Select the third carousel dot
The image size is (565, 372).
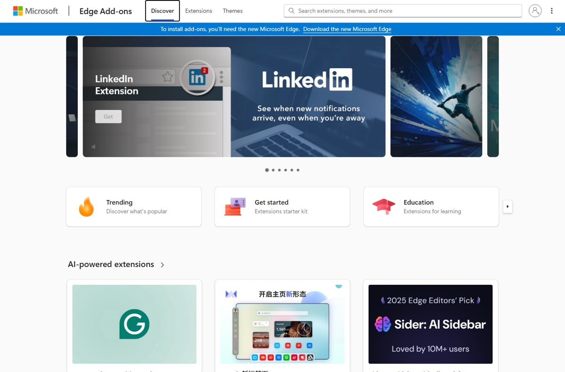coord(279,170)
